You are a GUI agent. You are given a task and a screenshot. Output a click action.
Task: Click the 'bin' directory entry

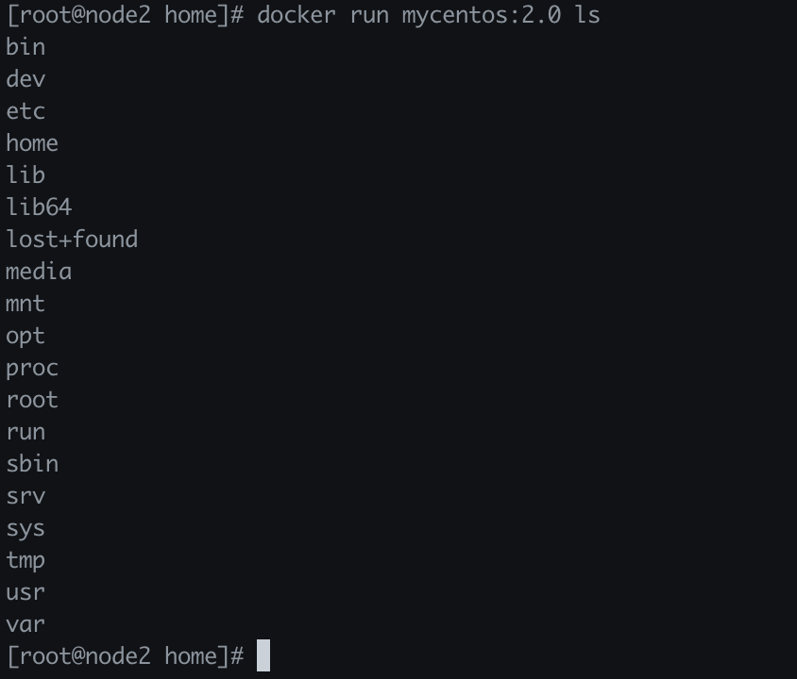click(x=25, y=47)
